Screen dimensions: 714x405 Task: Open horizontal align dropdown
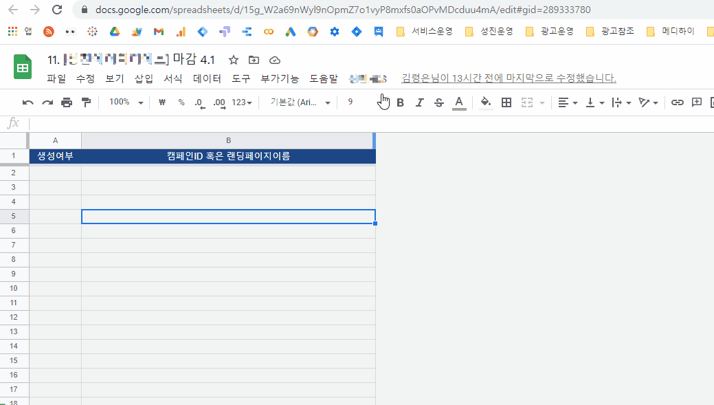(x=568, y=102)
